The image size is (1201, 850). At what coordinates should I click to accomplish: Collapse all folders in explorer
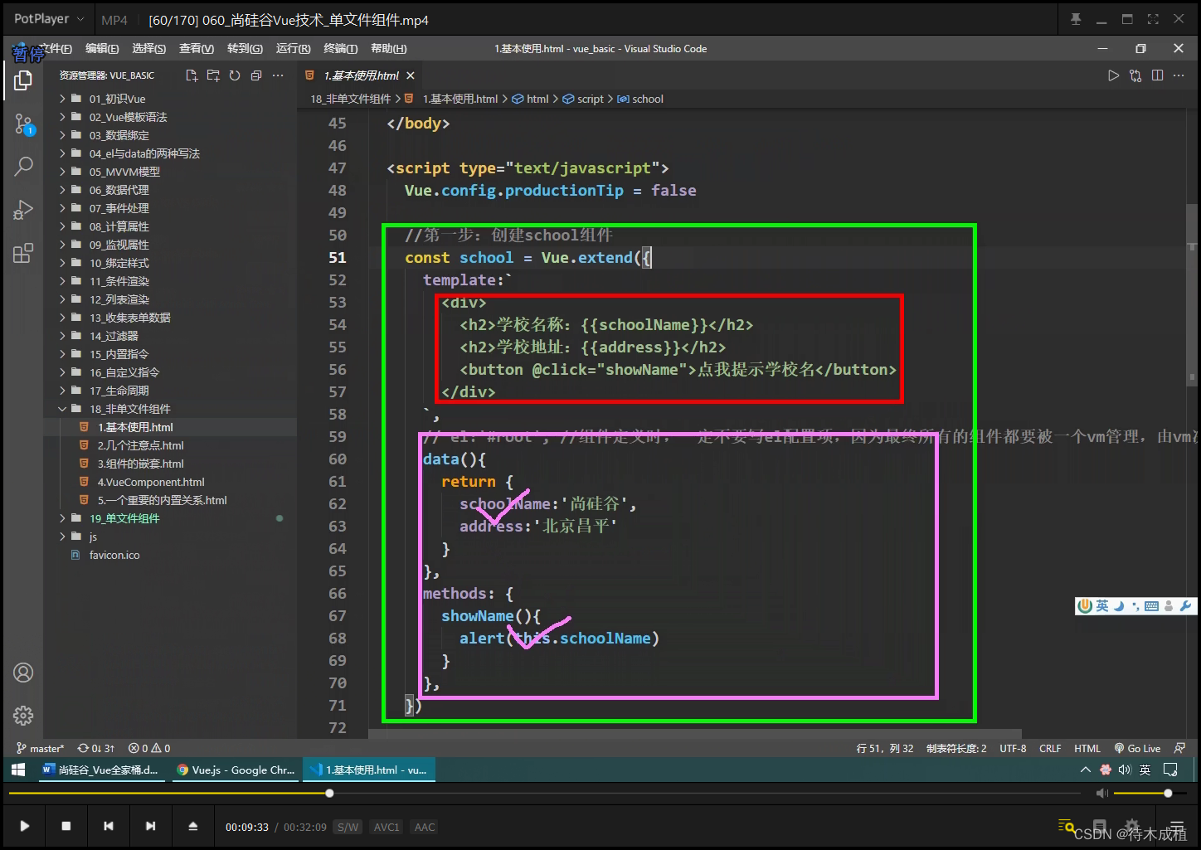(256, 75)
